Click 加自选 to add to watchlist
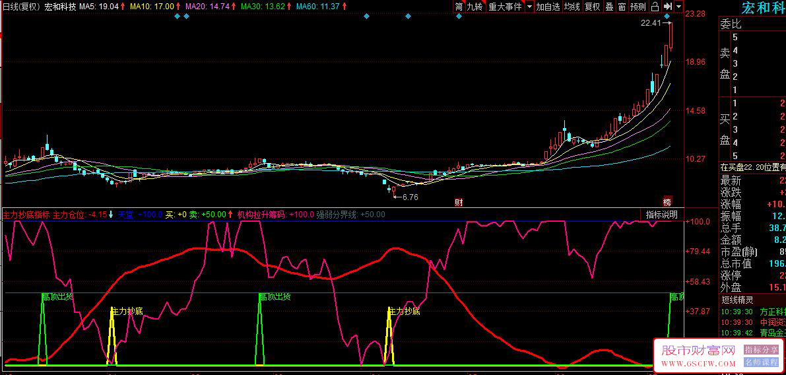Screen dimensions: 786x375 548,7
